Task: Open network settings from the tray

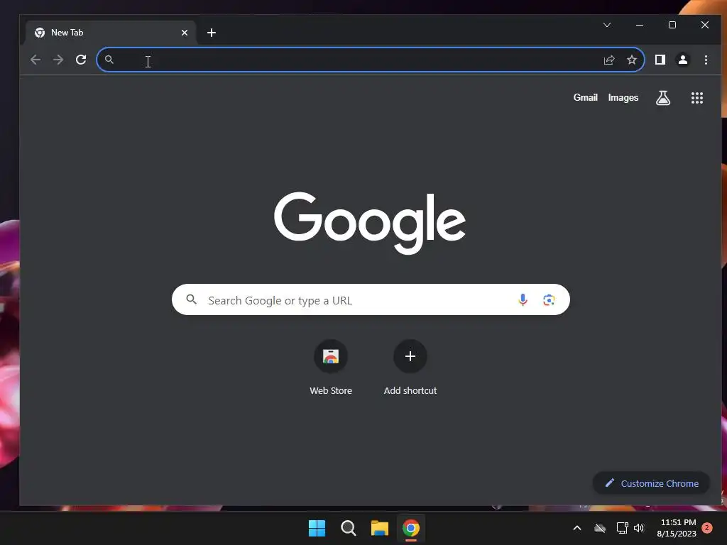Action: coord(622,528)
